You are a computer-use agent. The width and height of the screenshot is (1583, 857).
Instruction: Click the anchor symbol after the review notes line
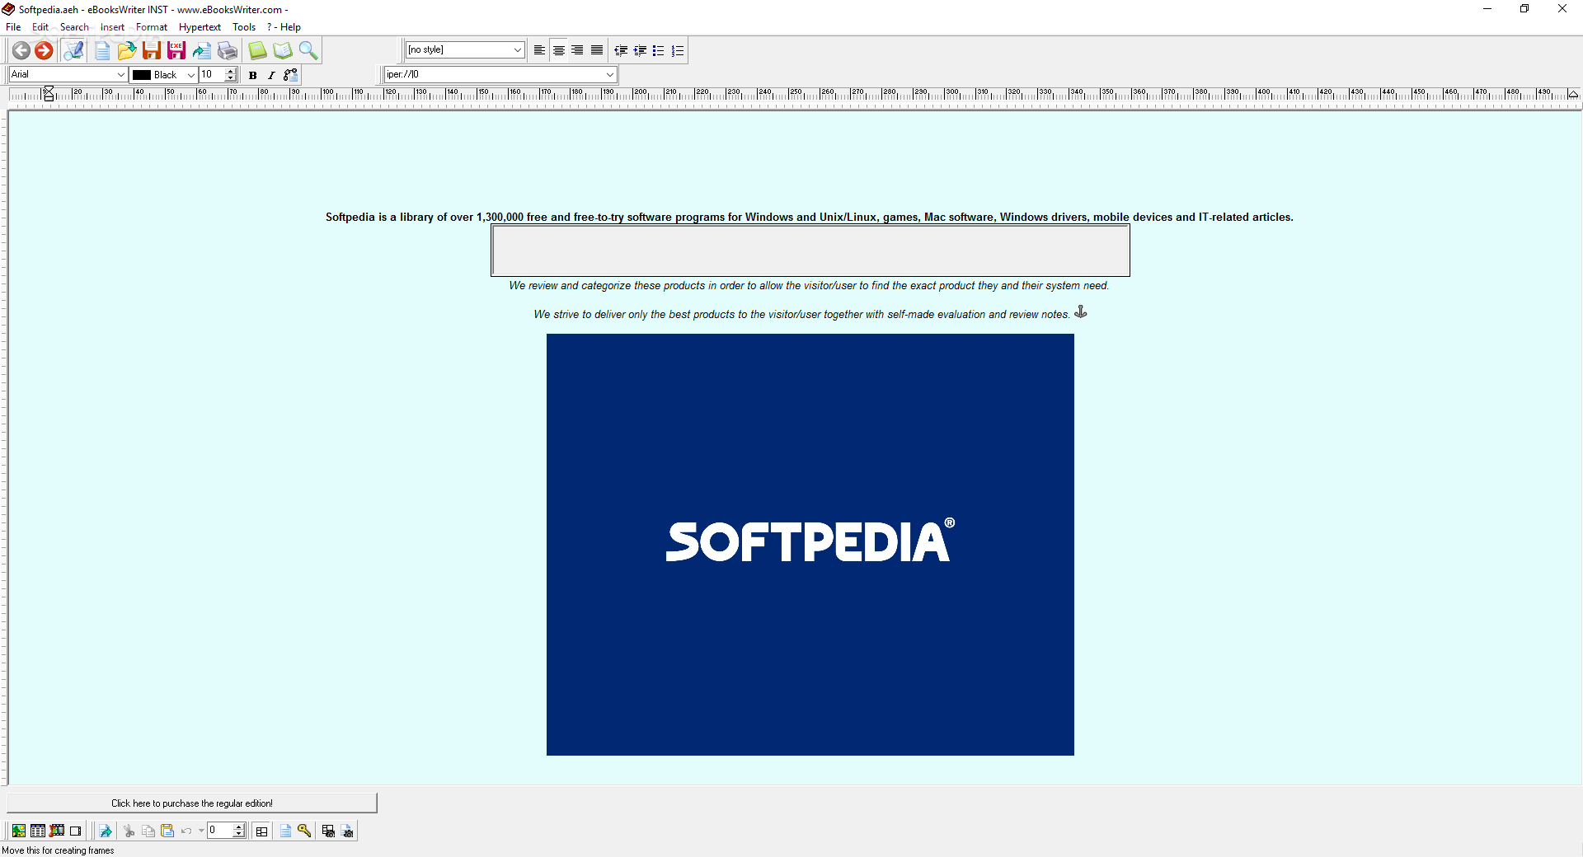(1080, 311)
